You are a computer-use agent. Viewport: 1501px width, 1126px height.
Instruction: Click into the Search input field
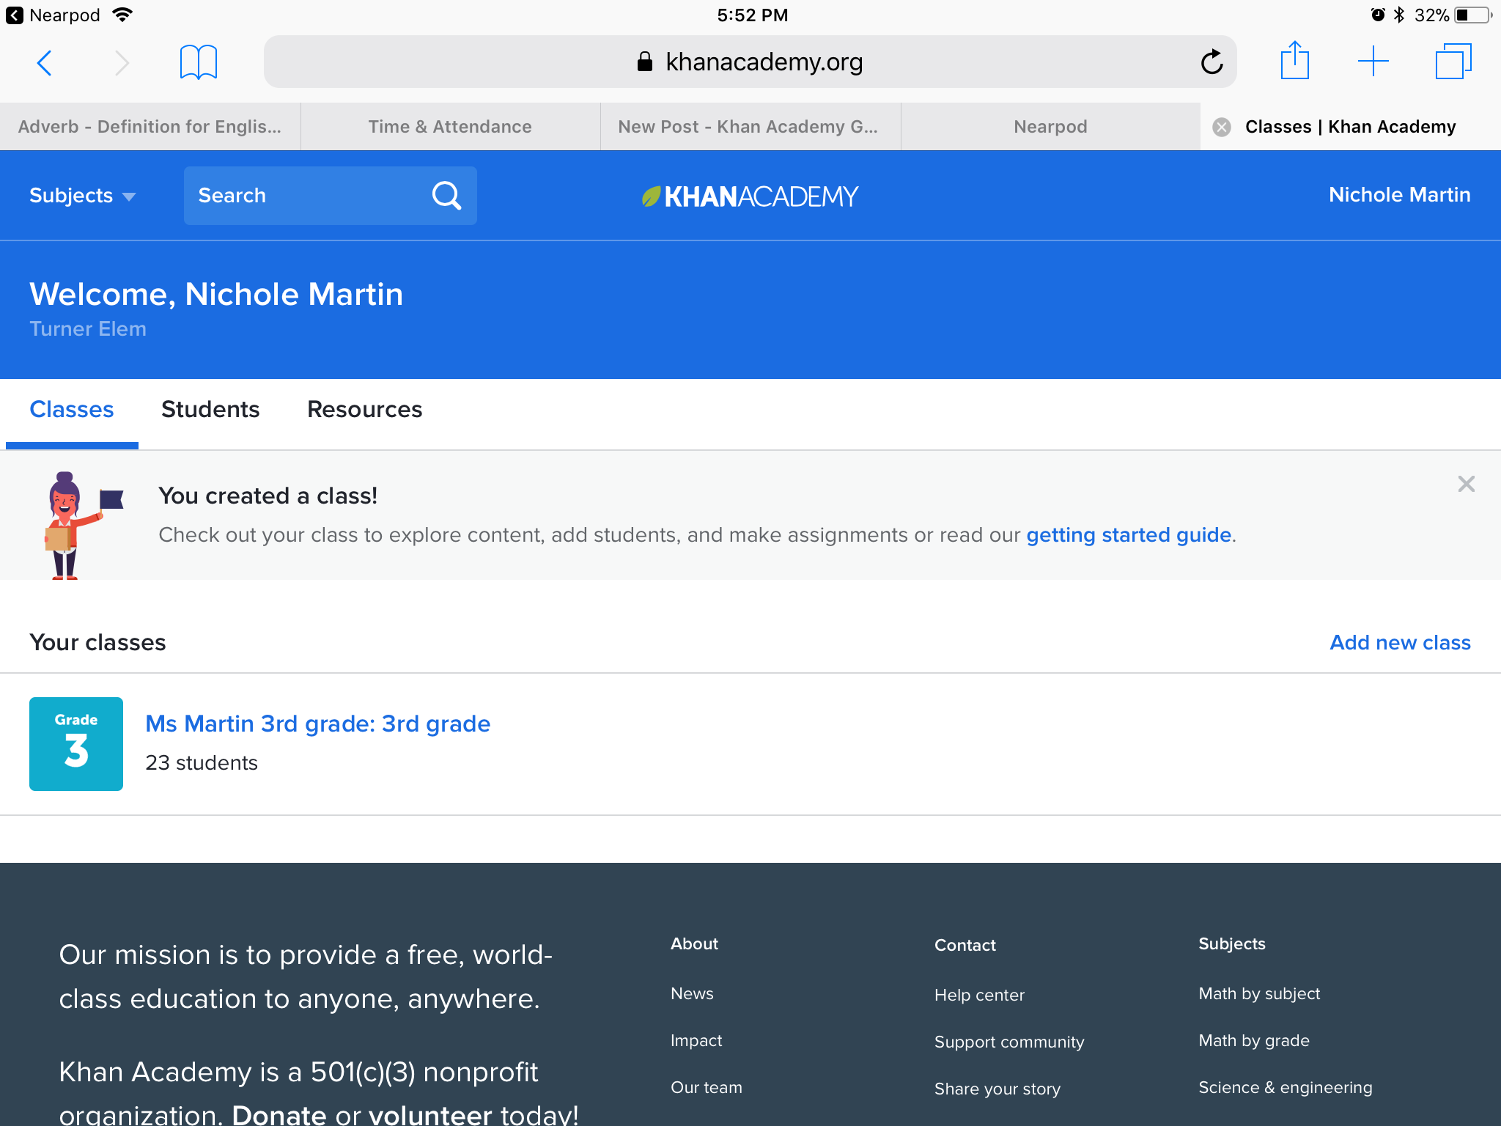coord(308,196)
